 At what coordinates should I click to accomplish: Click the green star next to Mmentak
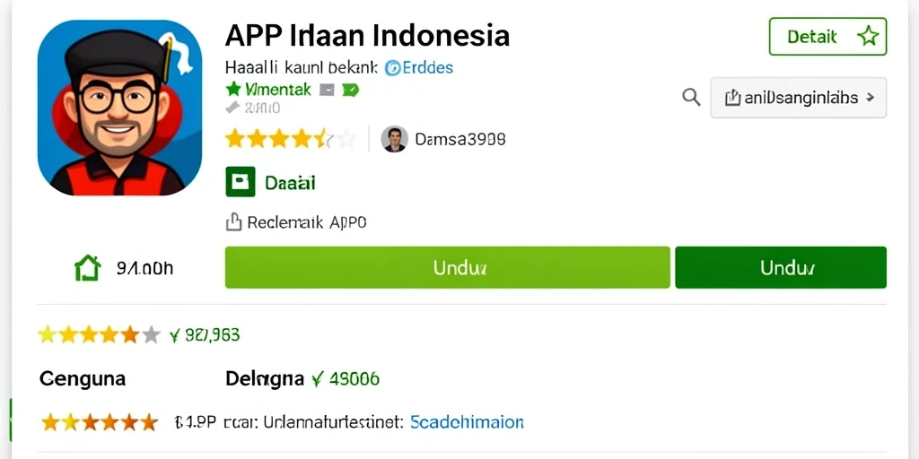click(233, 89)
